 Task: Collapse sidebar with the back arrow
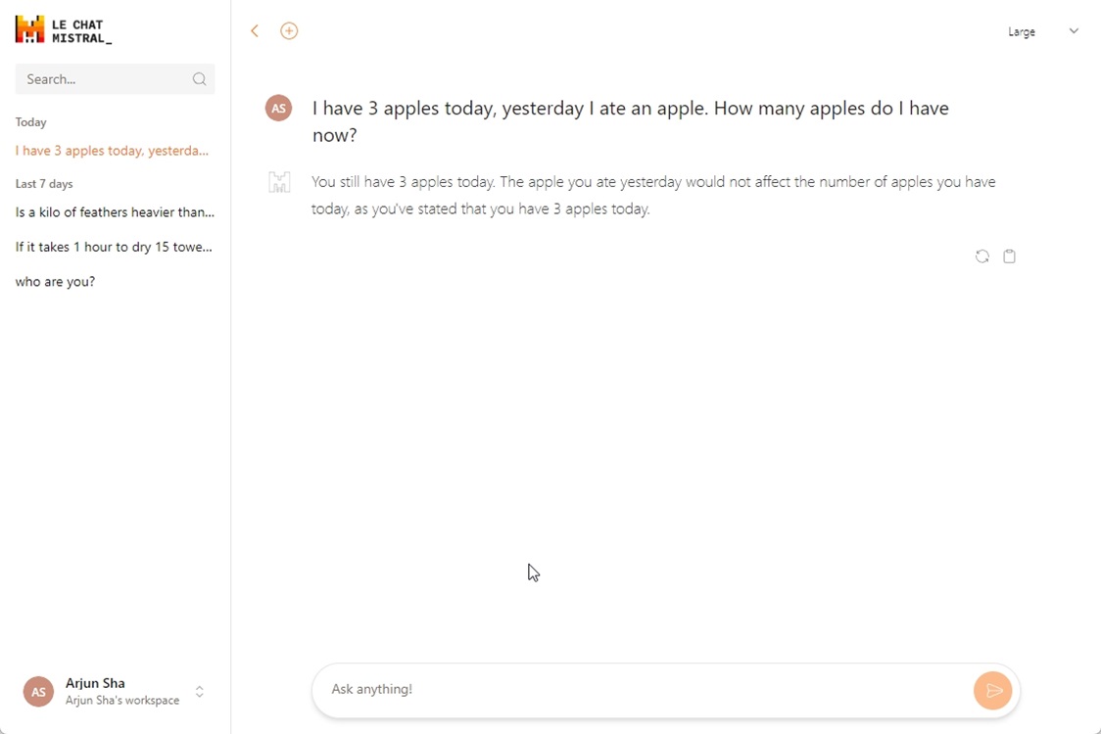point(255,31)
